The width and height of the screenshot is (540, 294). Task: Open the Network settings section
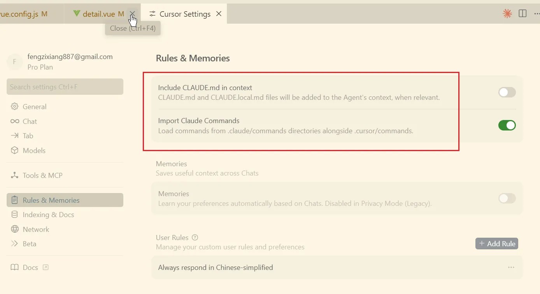(x=35, y=229)
